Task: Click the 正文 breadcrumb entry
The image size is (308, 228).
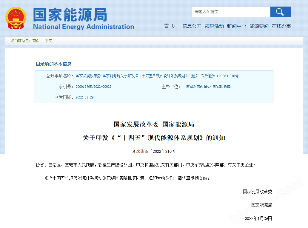Action: pos(48,41)
